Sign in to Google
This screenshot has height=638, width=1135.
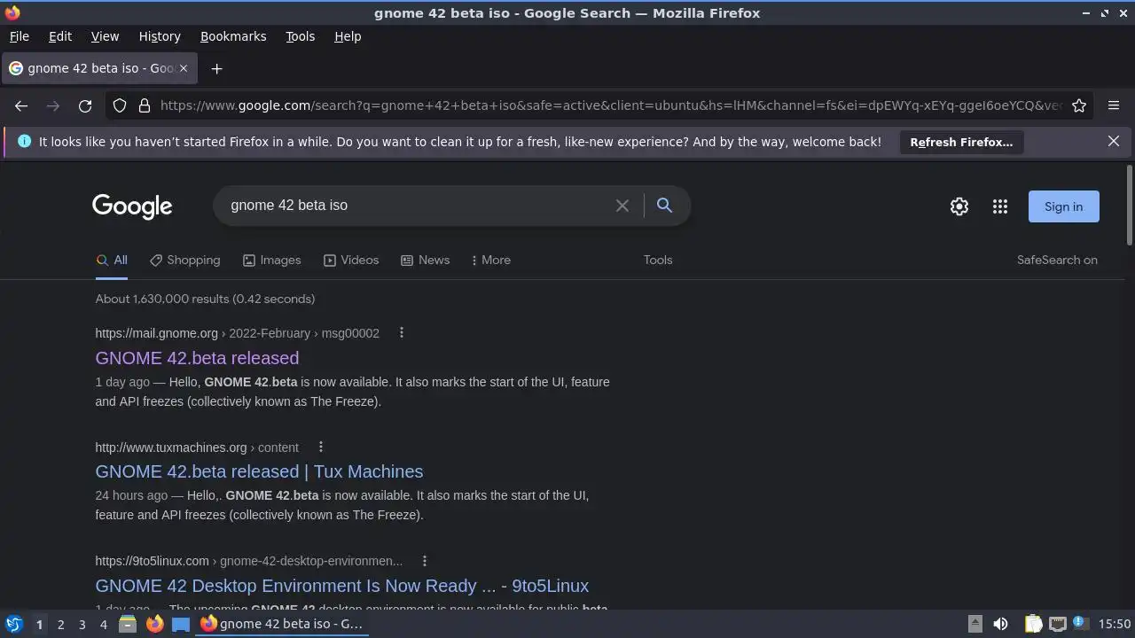pos(1063,206)
